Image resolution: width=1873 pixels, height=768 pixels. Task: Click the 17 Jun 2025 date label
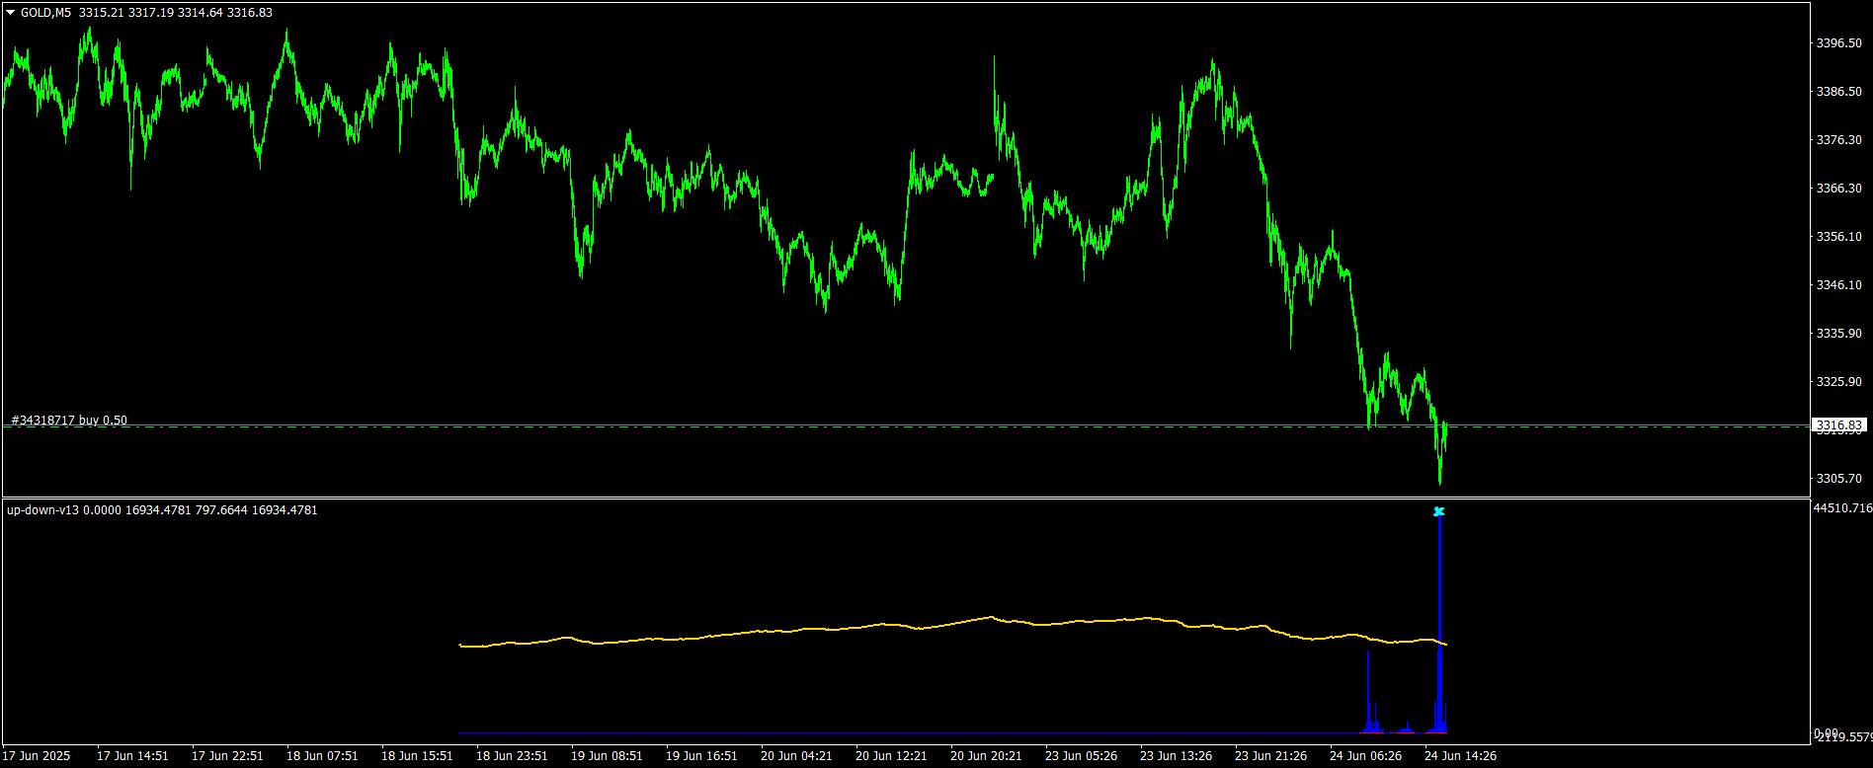click(x=37, y=756)
